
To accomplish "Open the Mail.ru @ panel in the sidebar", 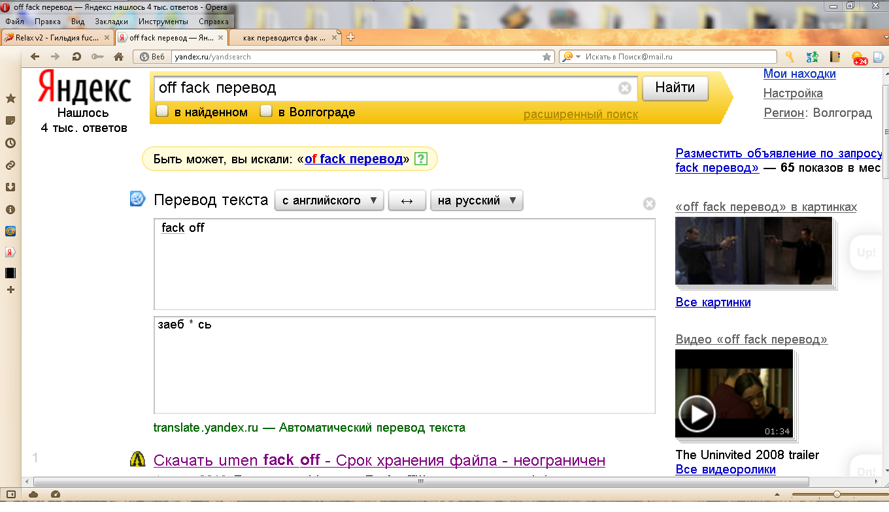I will coord(10,231).
